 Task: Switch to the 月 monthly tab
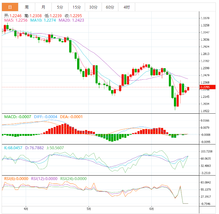coord(43,7)
